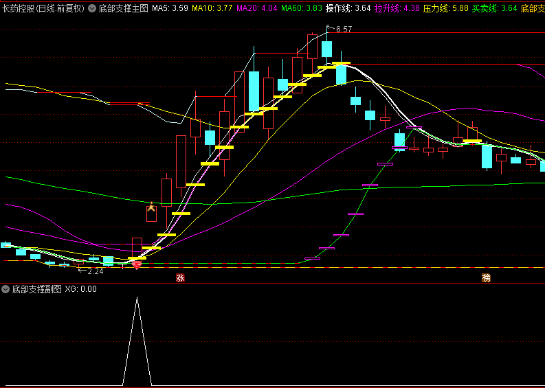Expand the 底部支撑副图 indicator dropdown

pos(6,289)
